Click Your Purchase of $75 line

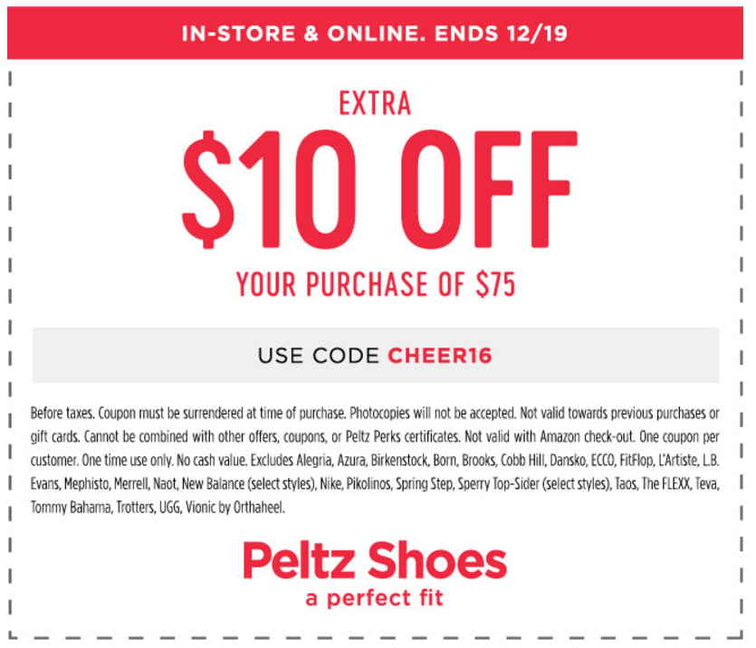(376, 284)
